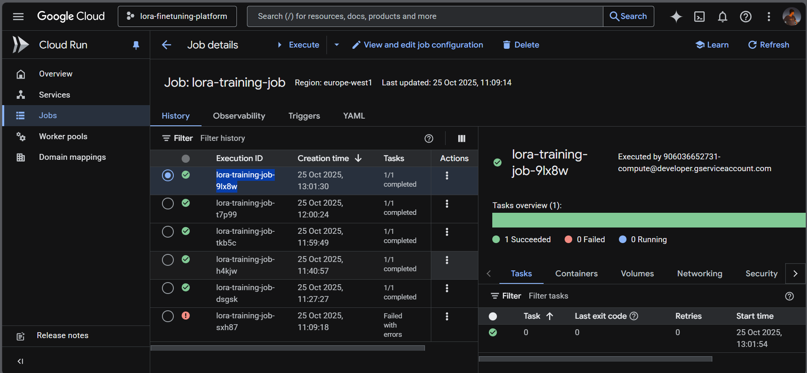
Task: Refresh the job details
Action: [769, 45]
